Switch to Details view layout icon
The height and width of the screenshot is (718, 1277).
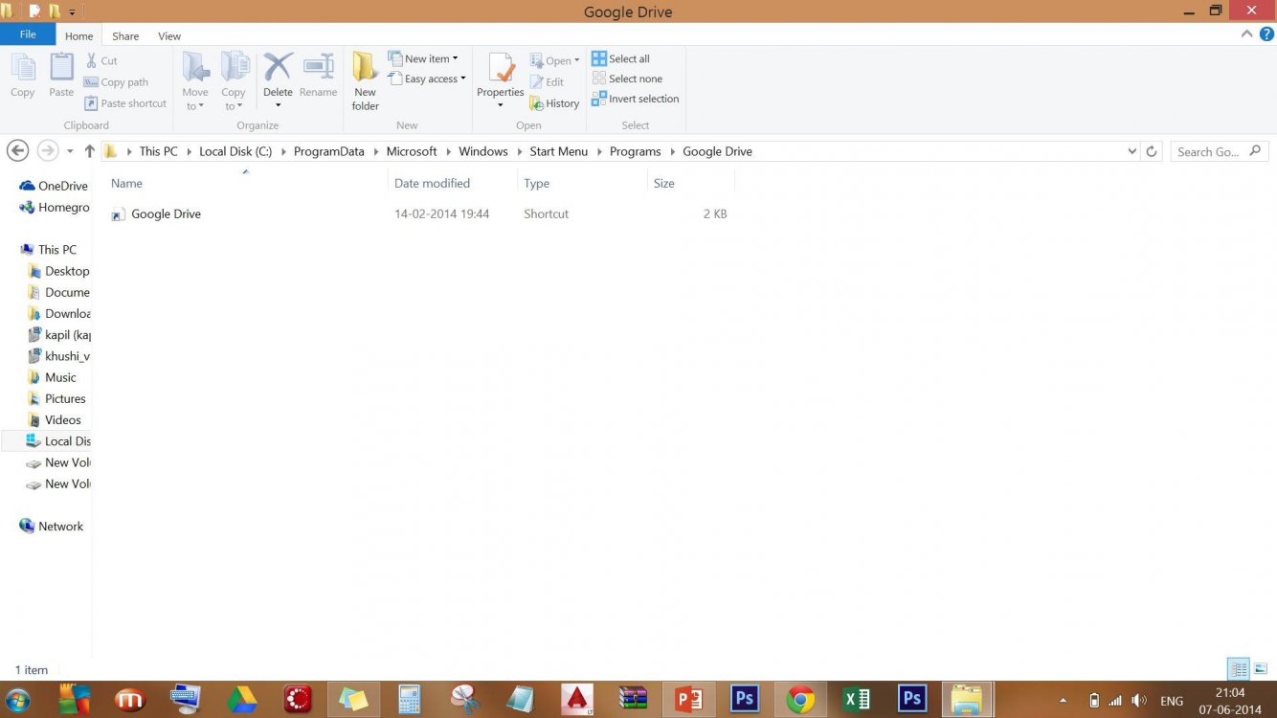point(1238,669)
